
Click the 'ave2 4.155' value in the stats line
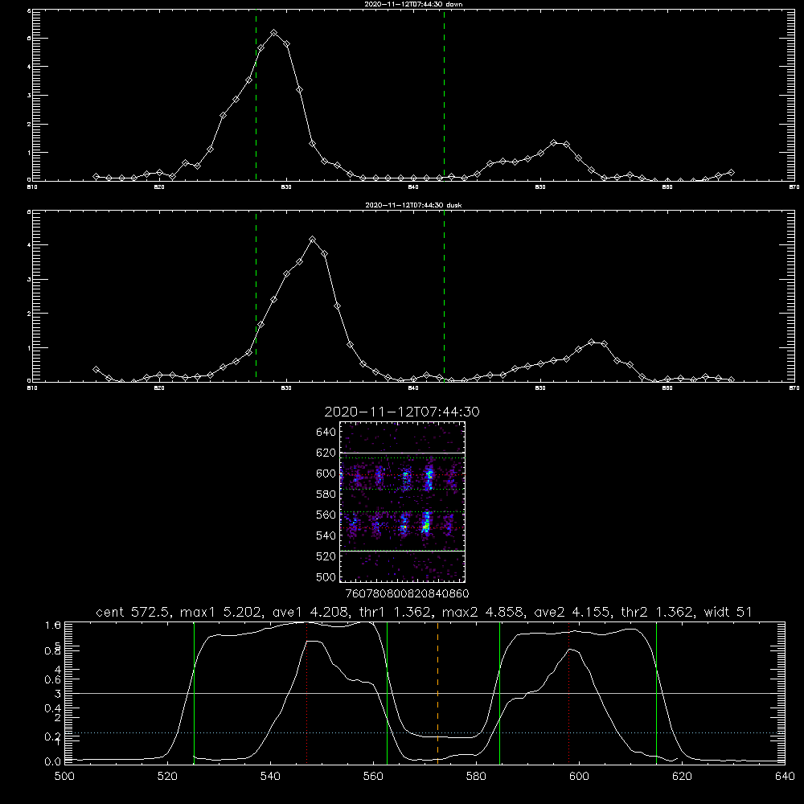pos(573,612)
